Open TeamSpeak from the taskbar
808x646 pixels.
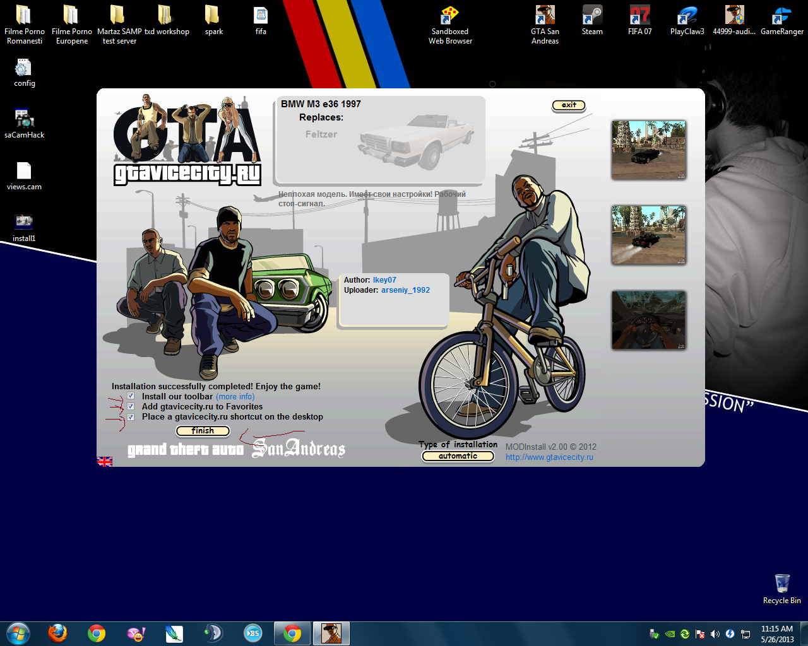coord(213,633)
